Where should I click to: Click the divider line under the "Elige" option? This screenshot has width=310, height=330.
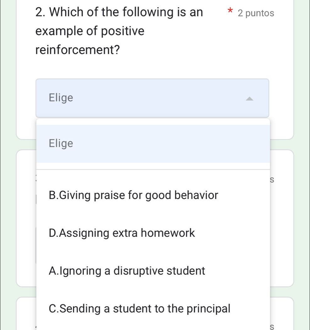(153, 169)
